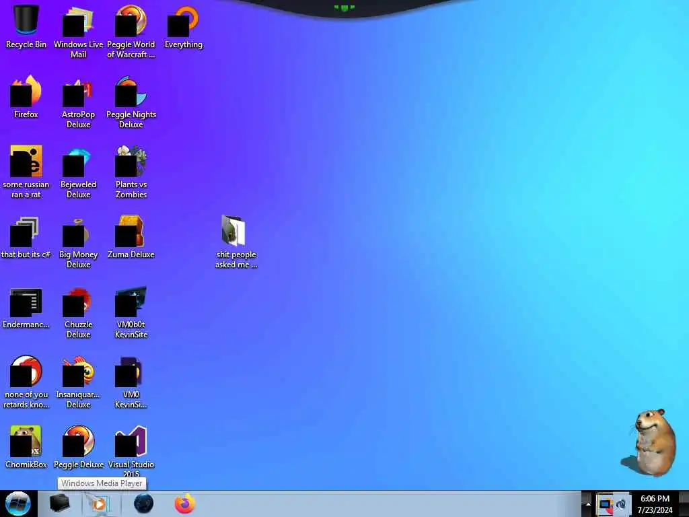
Task: Select the 'asked me...' folder icon
Action: click(x=236, y=242)
